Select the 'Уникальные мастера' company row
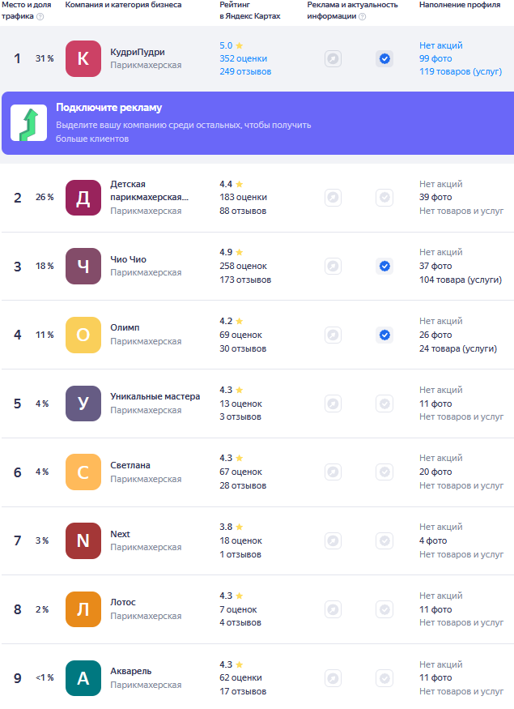Screen dimensions: 514x709 point(155,397)
